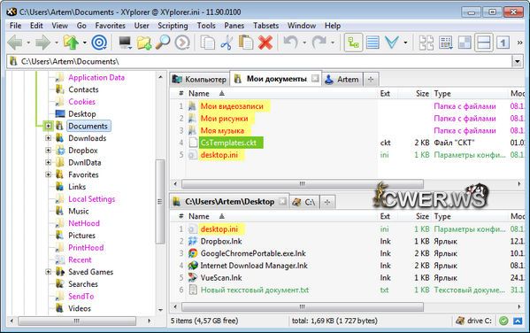Screen dimensions: 530x333
Task: Open the Tools menu
Action: pyautogui.click(x=206, y=26)
